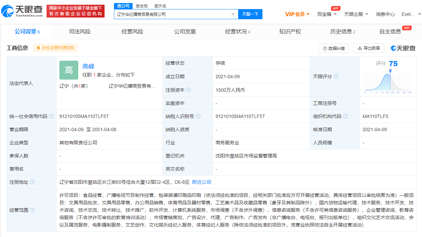Click the 高 avatar of legal representative

(x=69, y=70)
